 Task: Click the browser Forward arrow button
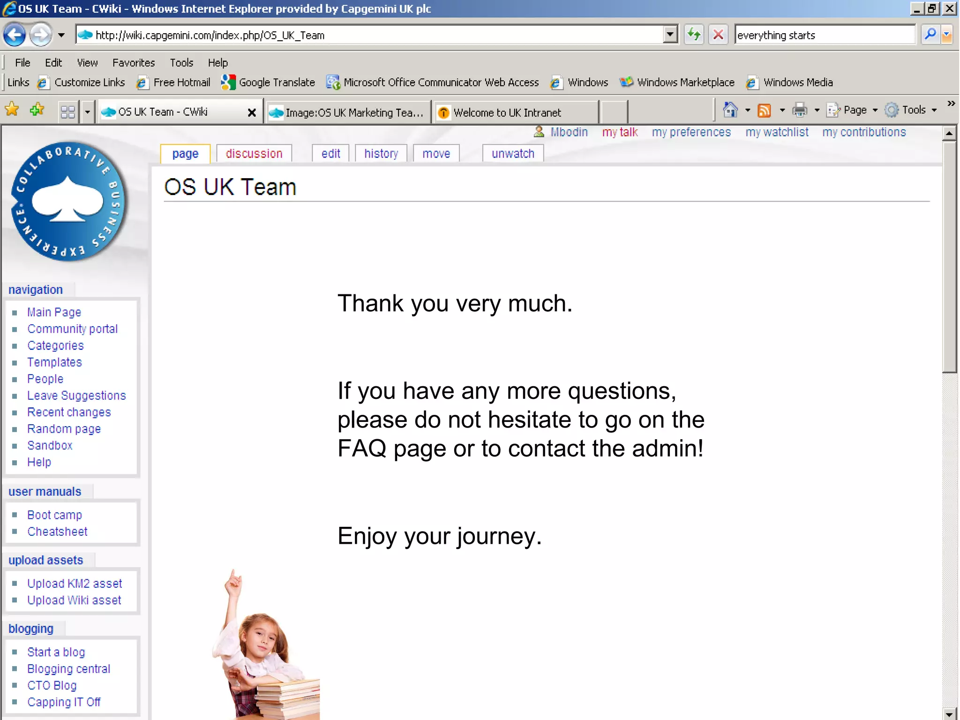click(41, 35)
